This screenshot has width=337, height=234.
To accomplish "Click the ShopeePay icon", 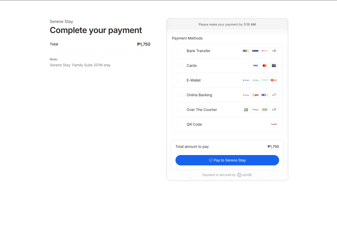I will 274,80.
